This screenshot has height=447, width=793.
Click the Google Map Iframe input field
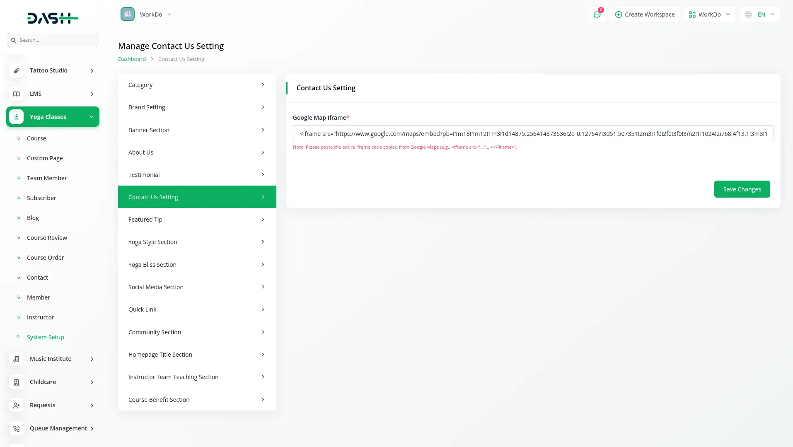[533, 134]
